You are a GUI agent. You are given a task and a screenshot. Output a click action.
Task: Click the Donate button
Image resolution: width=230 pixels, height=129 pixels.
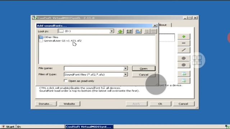click(46, 104)
